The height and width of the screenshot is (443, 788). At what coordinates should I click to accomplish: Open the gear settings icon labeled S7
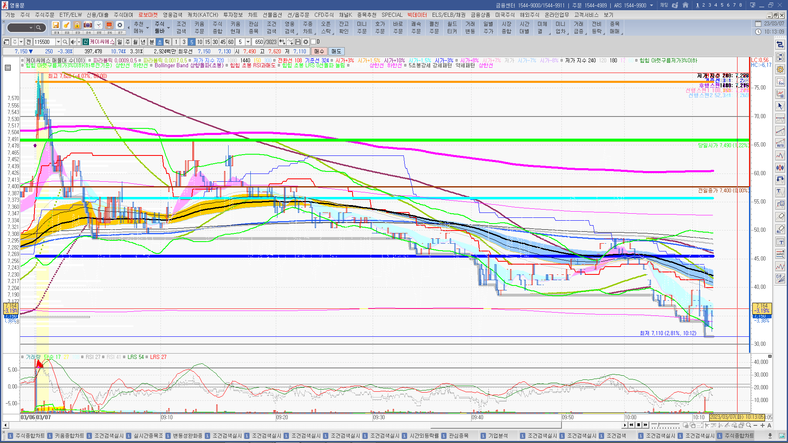point(119,25)
